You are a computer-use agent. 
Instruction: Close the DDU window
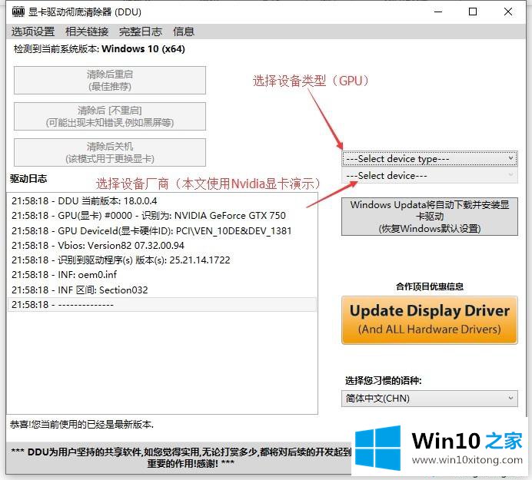pos(508,12)
